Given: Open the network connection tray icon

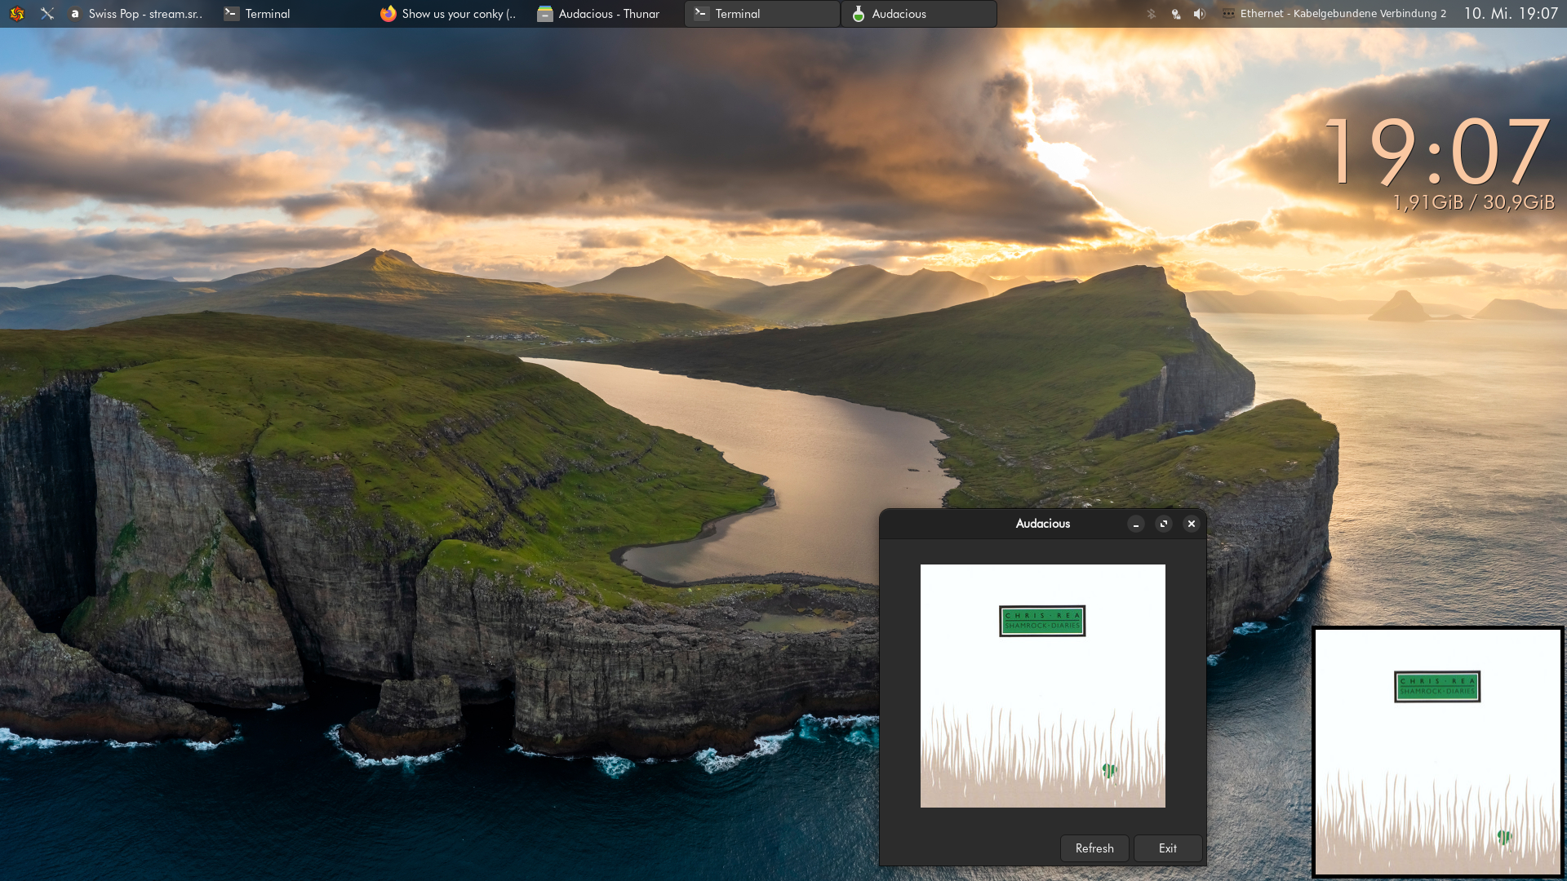Looking at the screenshot, I should [1175, 14].
